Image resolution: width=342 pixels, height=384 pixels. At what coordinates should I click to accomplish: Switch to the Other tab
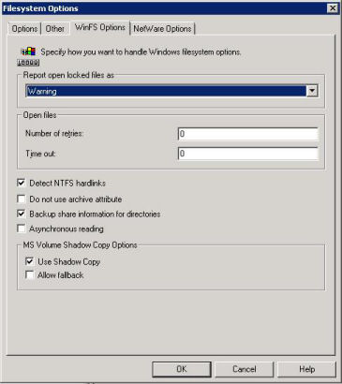coord(54,29)
